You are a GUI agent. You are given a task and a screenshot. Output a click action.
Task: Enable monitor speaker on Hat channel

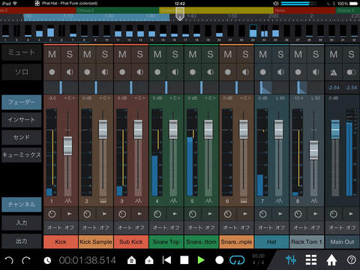point(280,72)
